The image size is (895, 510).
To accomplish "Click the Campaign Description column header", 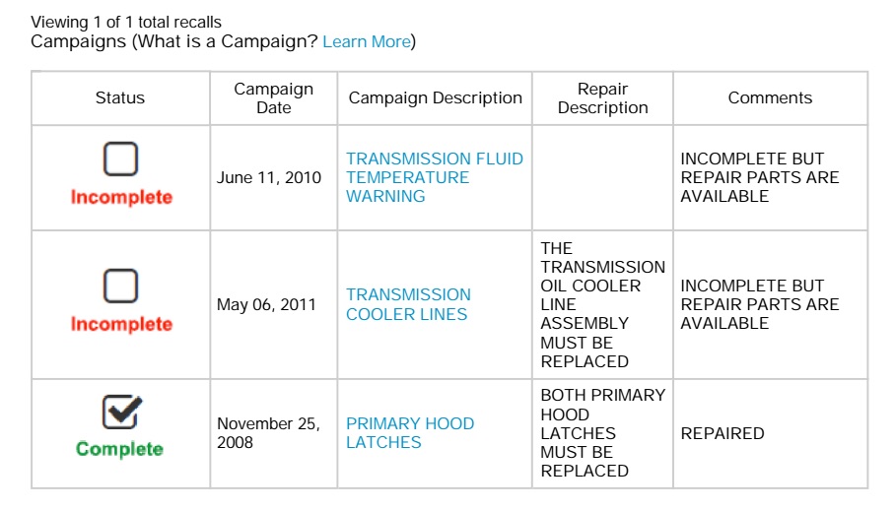I will pyautogui.click(x=435, y=98).
